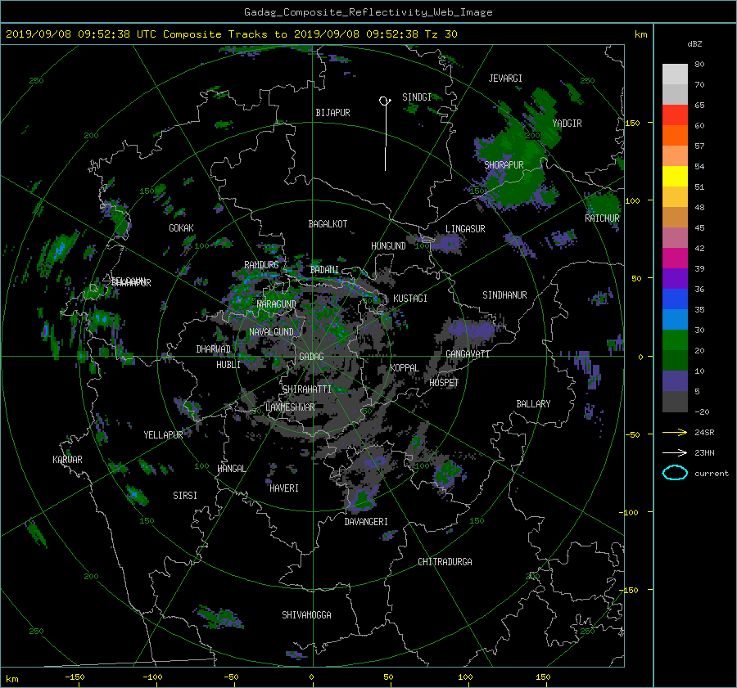The width and height of the screenshot is (737, 688).
Task: Select the magenta 39 dBZ color swatch
Action: 675,258
